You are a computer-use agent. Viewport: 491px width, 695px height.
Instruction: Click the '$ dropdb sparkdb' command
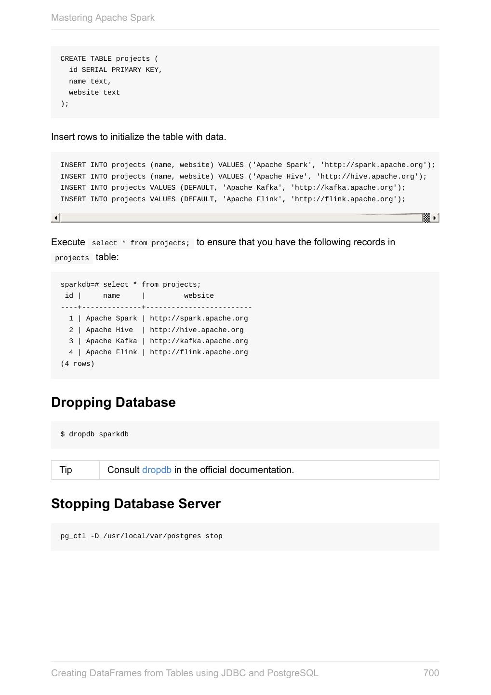pos(94,434)
